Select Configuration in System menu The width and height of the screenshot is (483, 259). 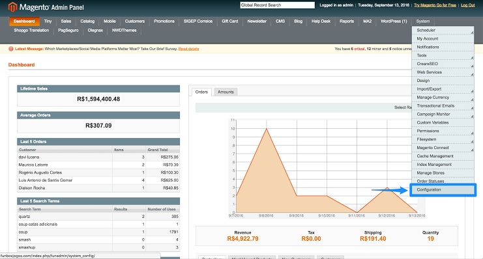tap(443, 190)
